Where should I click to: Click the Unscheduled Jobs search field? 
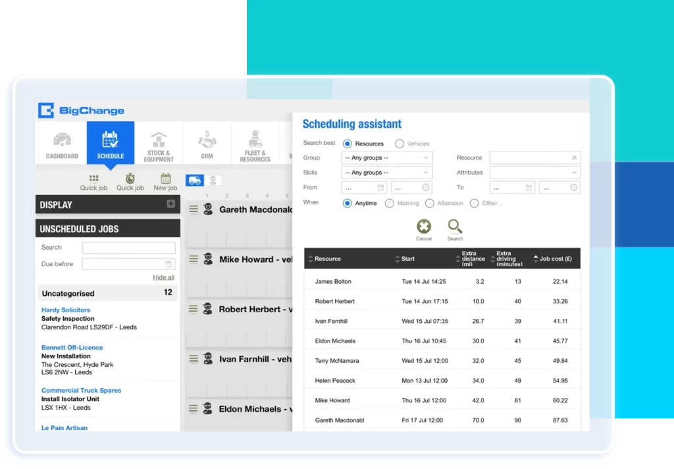click(x=128, y=247)
